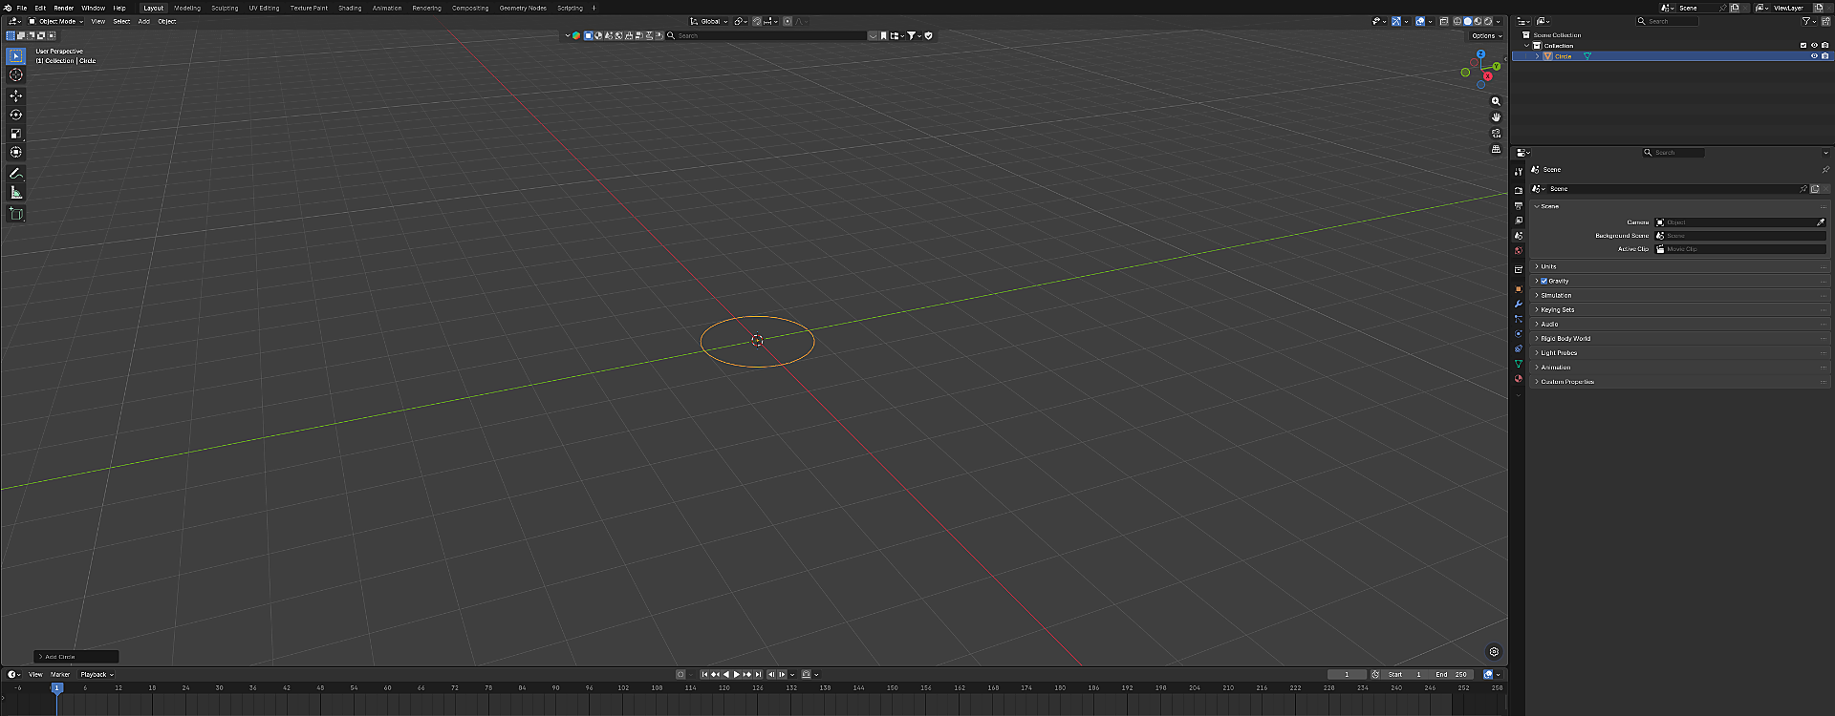Select the Annotate tool
The height and width of the screenshot is (716, 1835).
[x=15, y=174]
